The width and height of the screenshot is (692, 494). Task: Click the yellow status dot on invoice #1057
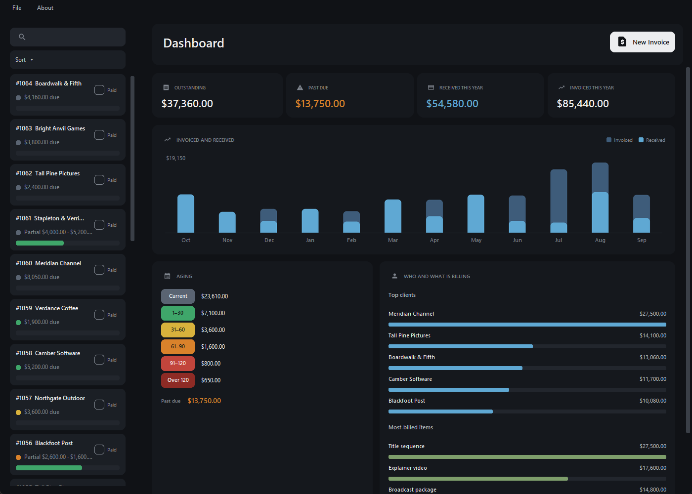[x=18, y=412]
